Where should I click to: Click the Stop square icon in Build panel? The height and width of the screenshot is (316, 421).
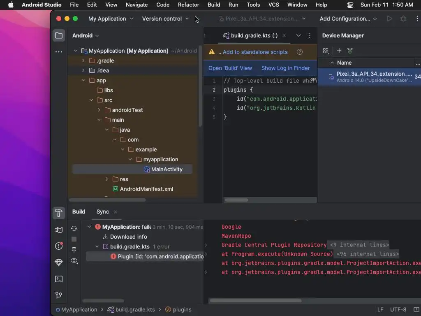(x=74, y=239)
